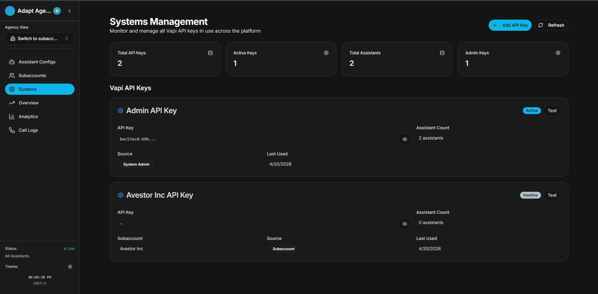Click the green A avatar badge
Viewport: 598px width, 294px height.
click(57, 11)
